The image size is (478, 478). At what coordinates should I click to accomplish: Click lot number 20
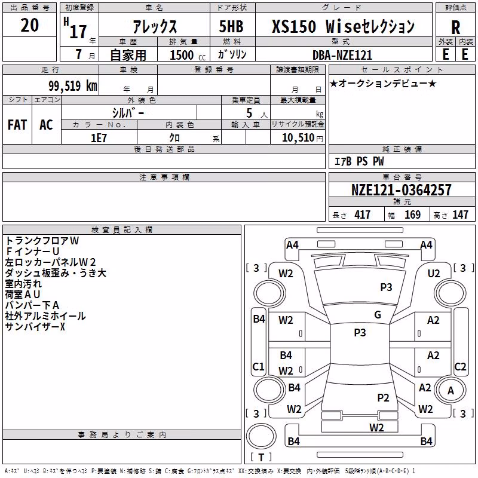29,25
